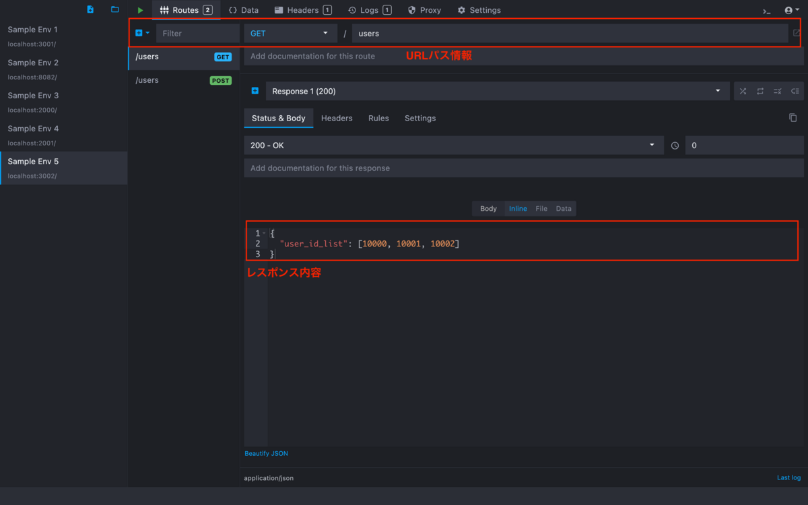Select the response Settings sub-tab
The width and height of the screenshot is (808, 505).
pos(420,118)
